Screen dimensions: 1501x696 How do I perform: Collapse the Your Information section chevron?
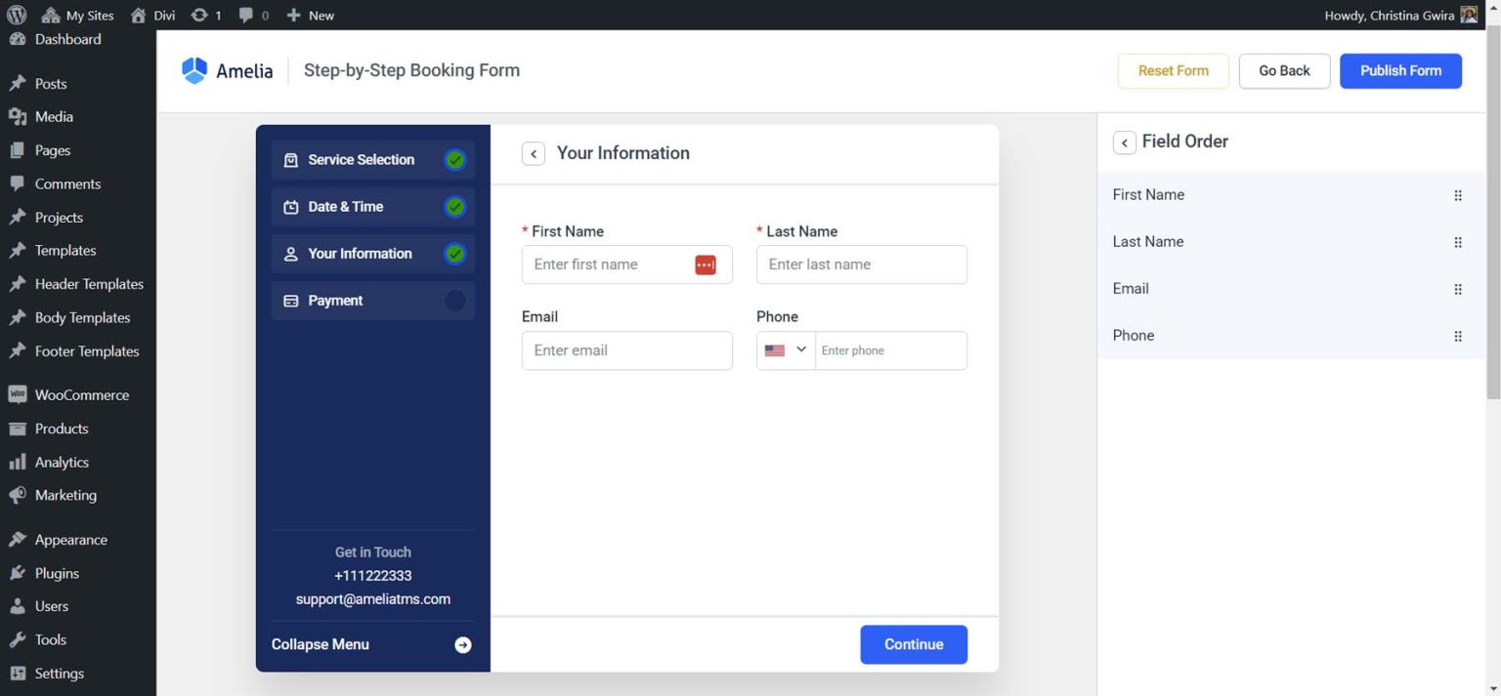(x=533, y=153)
